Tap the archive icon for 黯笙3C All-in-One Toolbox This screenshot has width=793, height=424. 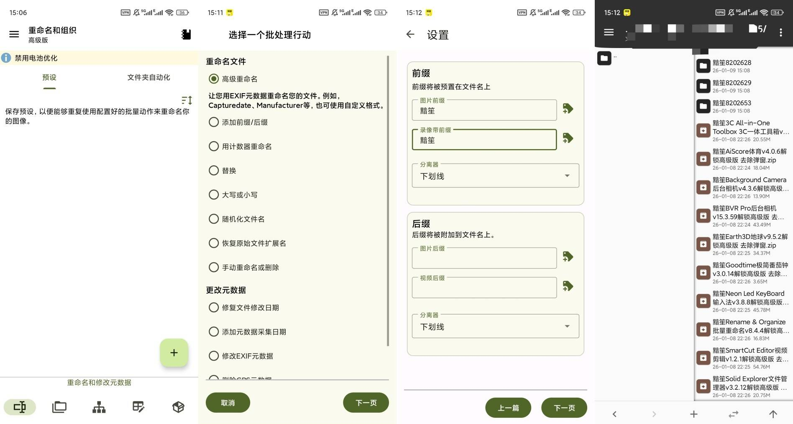tap(703, 131)
